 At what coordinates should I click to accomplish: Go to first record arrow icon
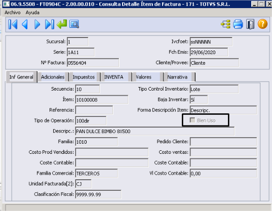(13, 24)
